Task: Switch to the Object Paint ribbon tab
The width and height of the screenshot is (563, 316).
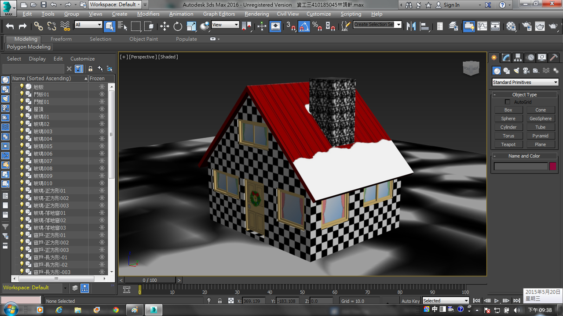Action: click(x=143, y=39)
